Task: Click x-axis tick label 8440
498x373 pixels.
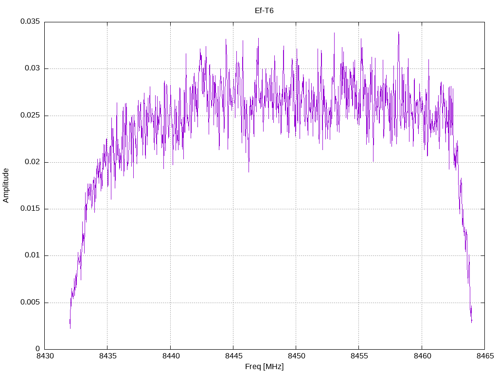Action: [x=171, y=356]
